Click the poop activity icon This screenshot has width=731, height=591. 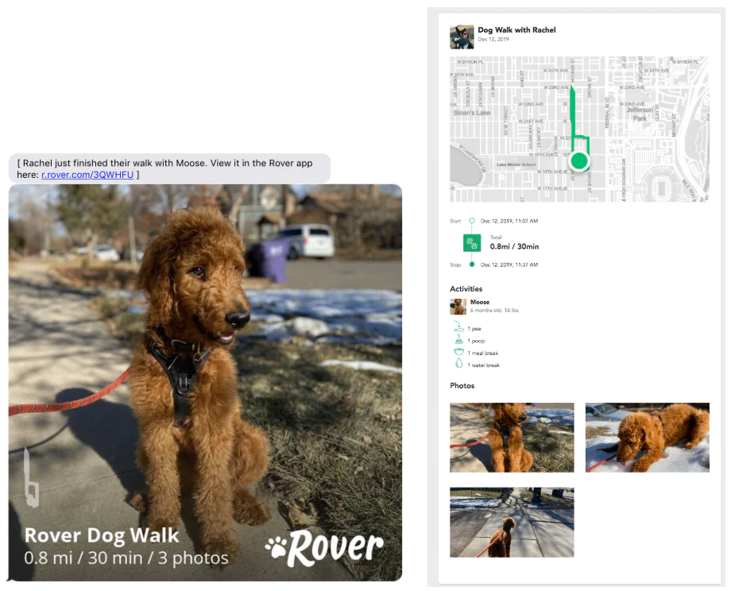(x=458, y=339)
